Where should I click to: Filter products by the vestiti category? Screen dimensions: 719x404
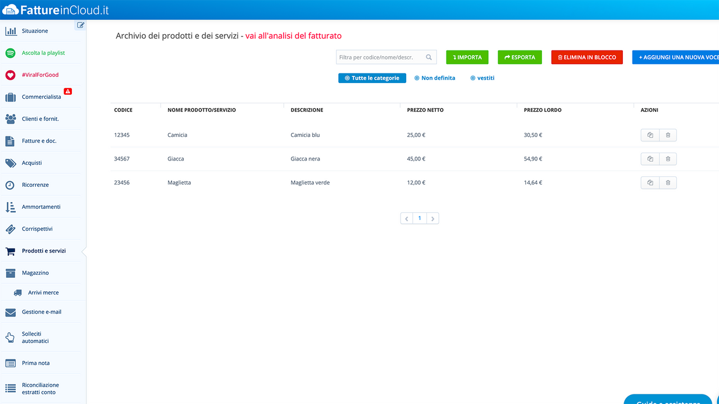click(482, 78)
